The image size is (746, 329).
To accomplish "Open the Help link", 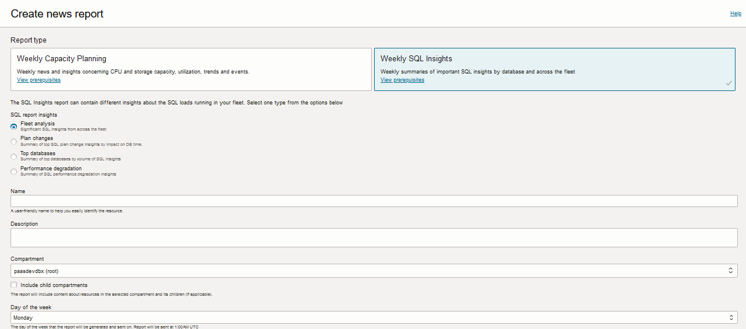I will tap(735, 13).
